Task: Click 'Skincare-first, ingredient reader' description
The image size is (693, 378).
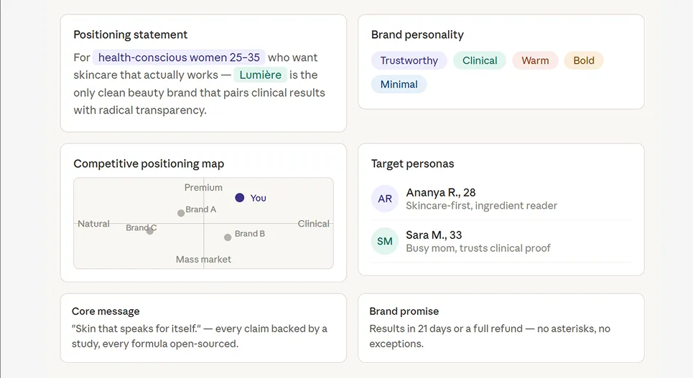Action: click(x=481, y=206)
